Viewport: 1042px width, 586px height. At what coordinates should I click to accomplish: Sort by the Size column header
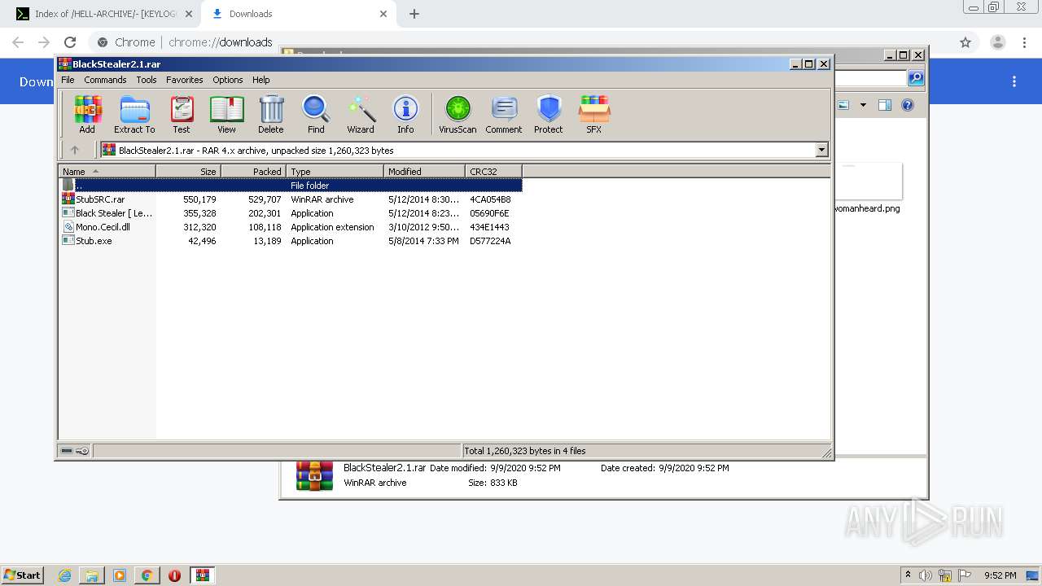tap(188, 172)
